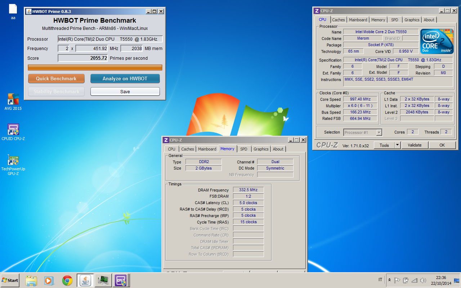The image size is (461, 288).
Task: Open About tab in main CPU-Z window
Action: click(429, 20)
